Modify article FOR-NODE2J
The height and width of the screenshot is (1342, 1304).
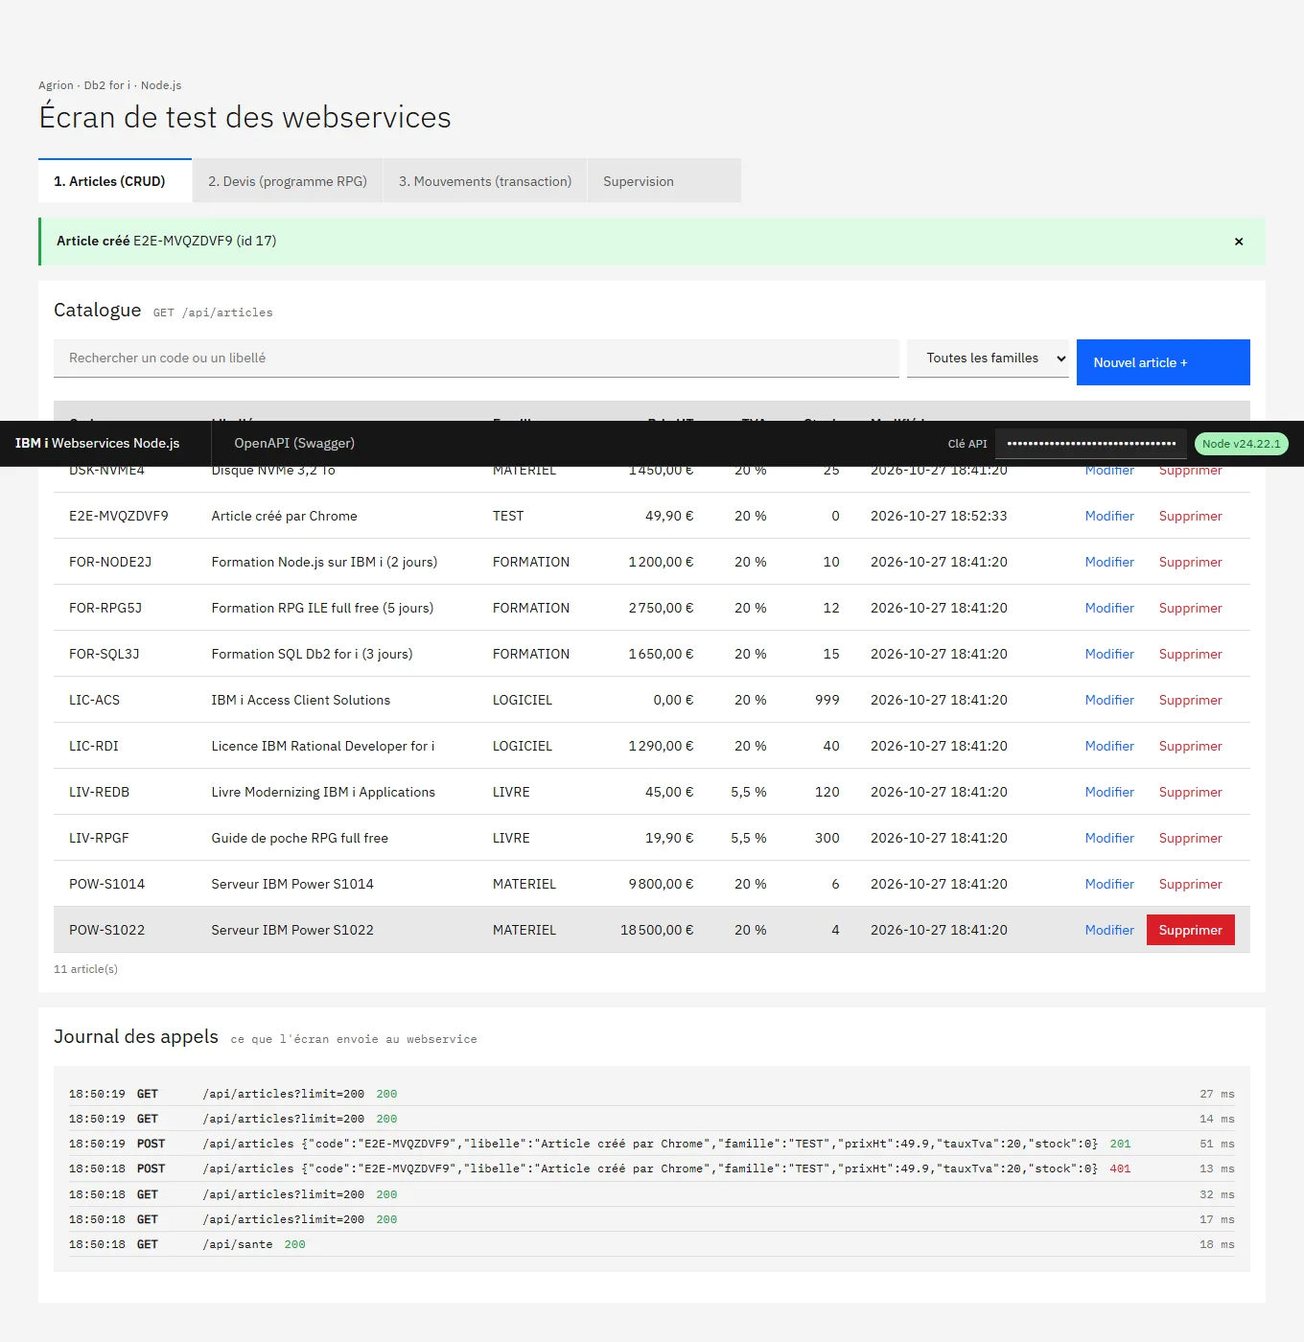[1109, 562]
